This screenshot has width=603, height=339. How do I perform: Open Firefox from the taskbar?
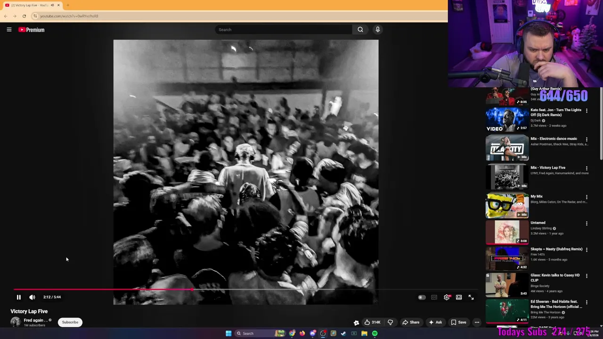coord(302,333)
